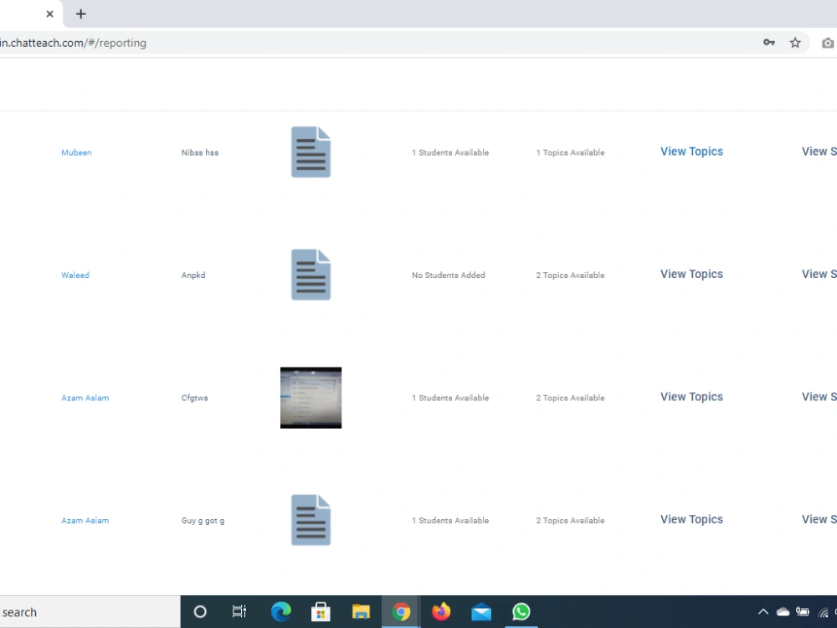Open a new browser tab with the plus button
Screen dimensions: 837x628
point(80,13)
